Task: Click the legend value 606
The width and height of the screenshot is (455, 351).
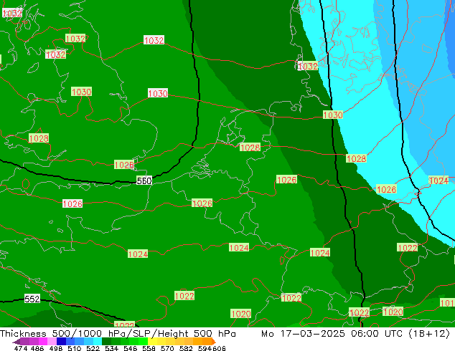Action: pyautogui.click(x=219, y=348)
